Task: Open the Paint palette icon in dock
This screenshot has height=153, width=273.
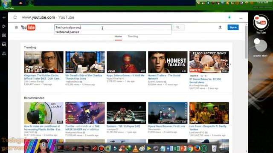Action: 142,148
